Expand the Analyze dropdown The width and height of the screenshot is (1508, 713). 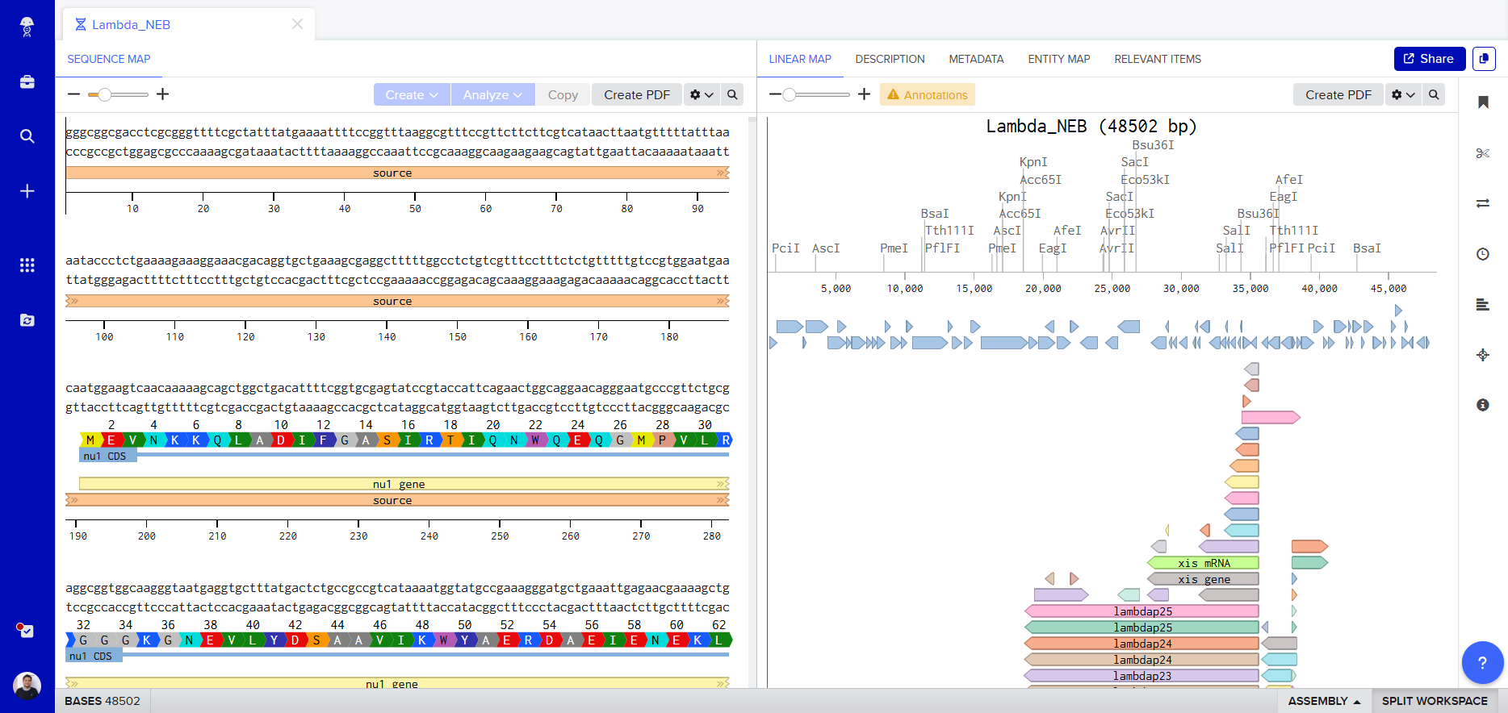click(492, 95)
